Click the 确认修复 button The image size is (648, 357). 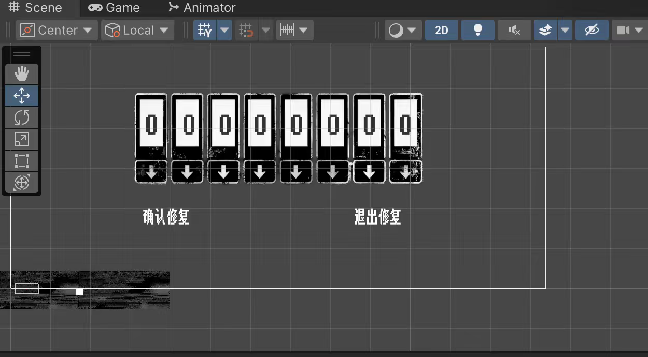tap(166, 217)
